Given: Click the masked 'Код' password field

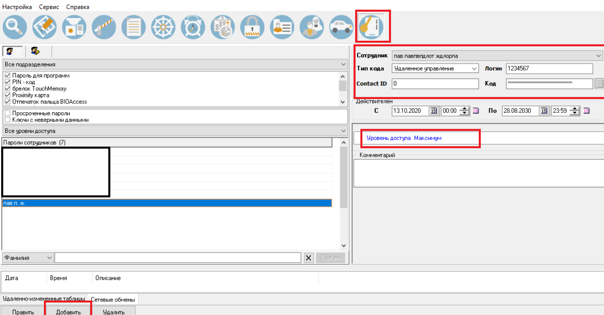Looking at the screenshot, I should click(x=549, y=84).
